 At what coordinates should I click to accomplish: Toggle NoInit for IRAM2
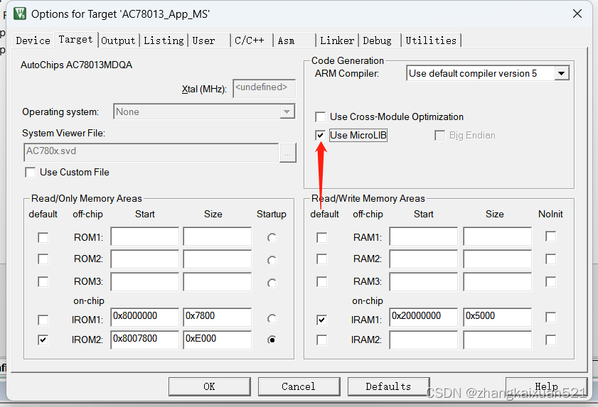click(550, 340)
